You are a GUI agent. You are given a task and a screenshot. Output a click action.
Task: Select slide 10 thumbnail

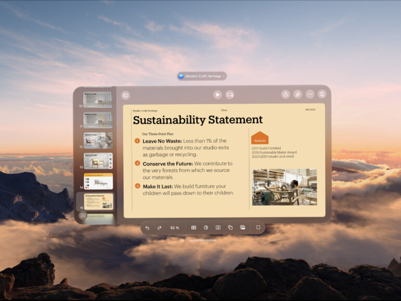click(98, 100)
